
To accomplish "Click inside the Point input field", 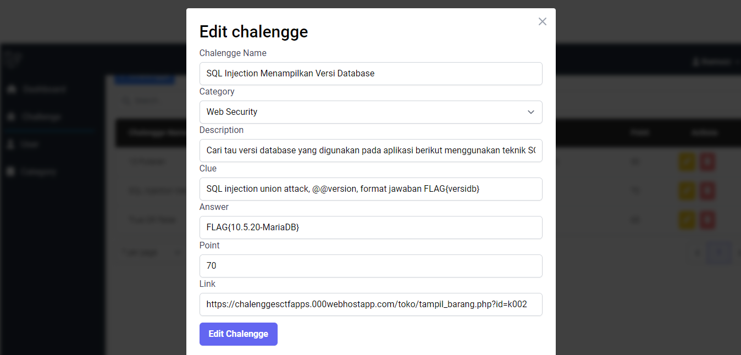I will (x=370, y=265).
